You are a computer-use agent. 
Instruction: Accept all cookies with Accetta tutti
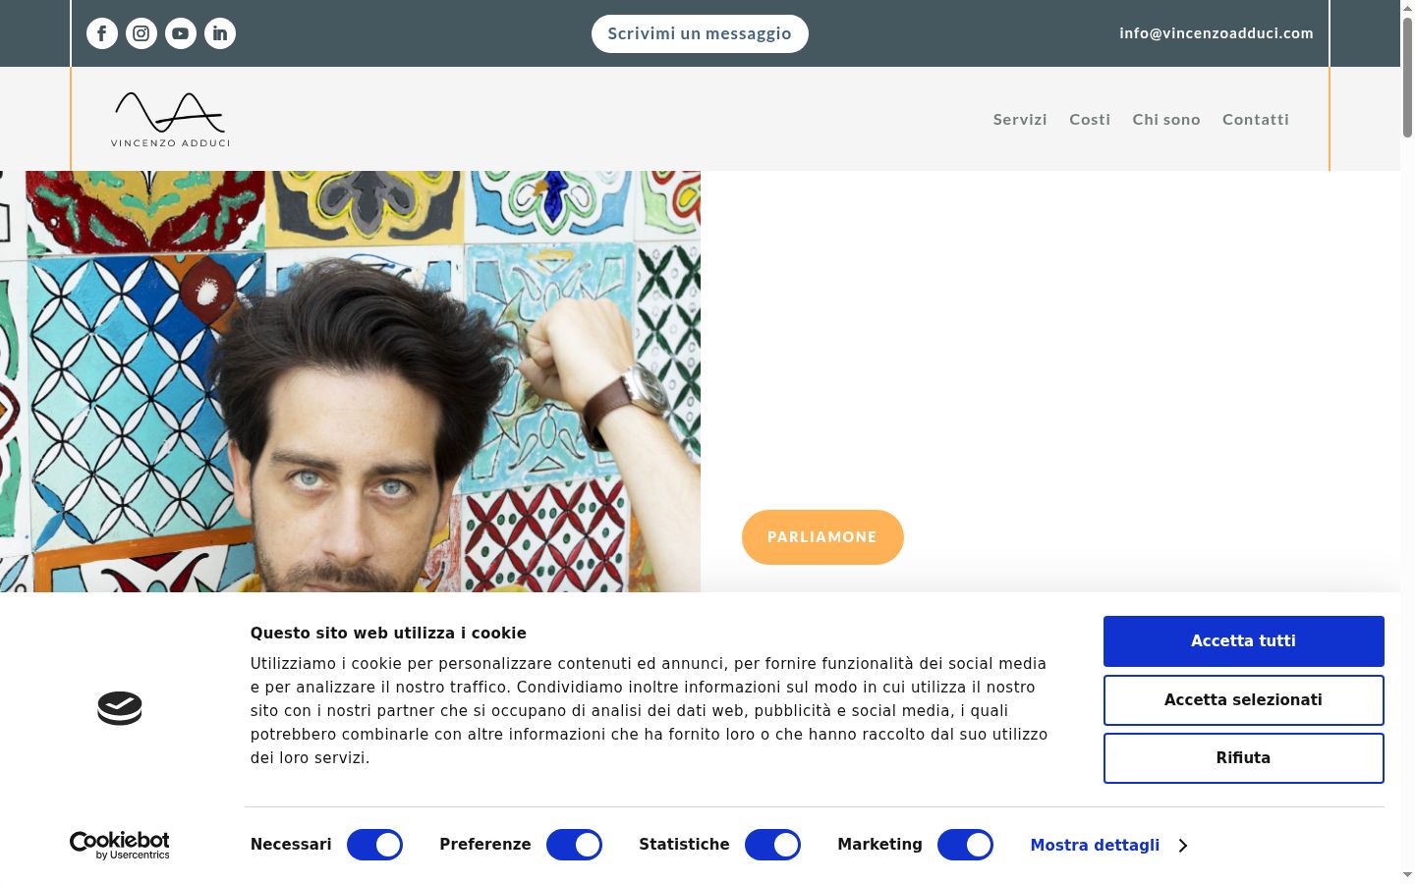(x=1243, y=641)
